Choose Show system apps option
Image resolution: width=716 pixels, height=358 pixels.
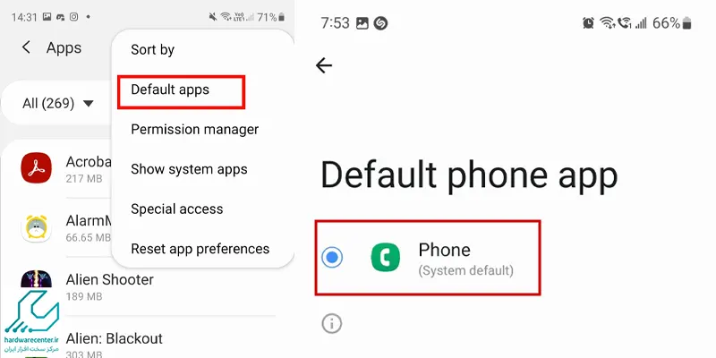click(x=189, y=169)
